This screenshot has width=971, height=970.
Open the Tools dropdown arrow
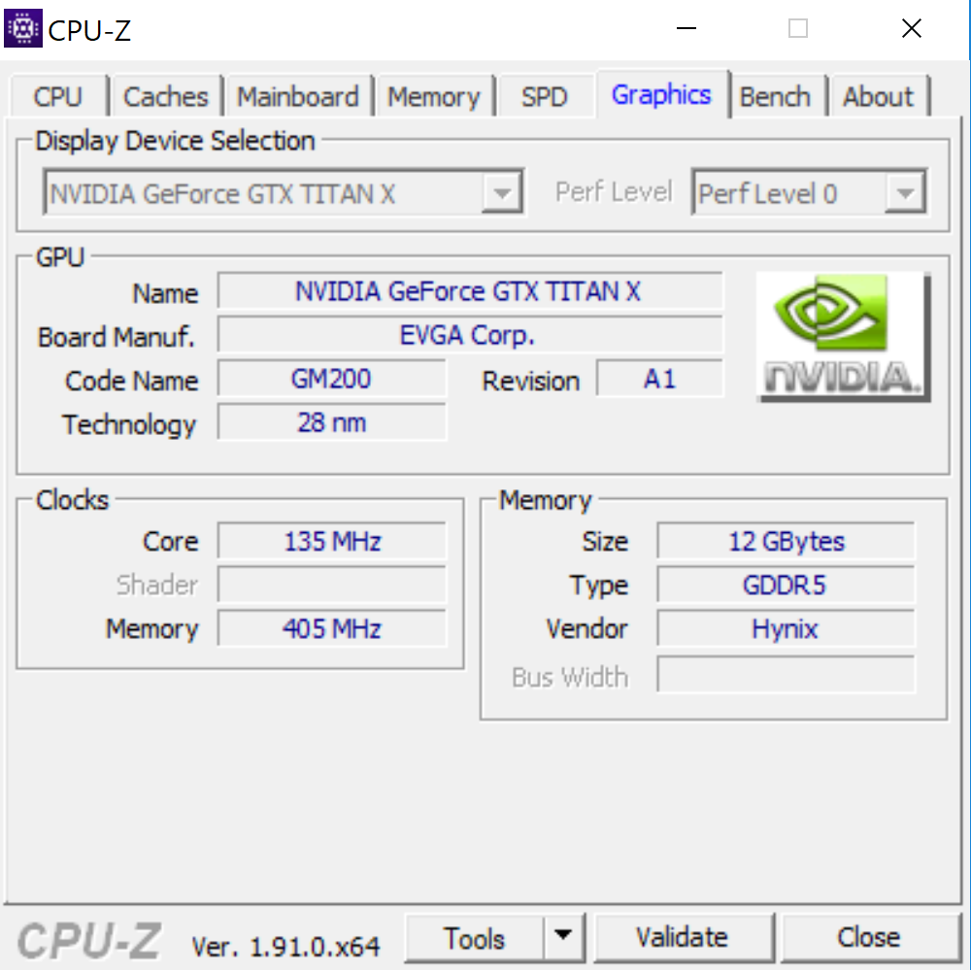tap(562, 938)
